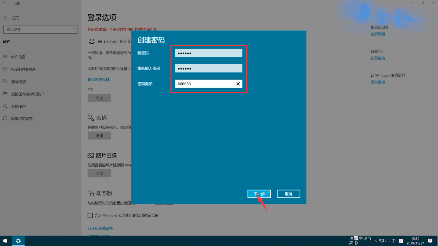Screen dimensions: 438x246
Task: Focus the 新密码 password field
Action: [x=209, y=53]
